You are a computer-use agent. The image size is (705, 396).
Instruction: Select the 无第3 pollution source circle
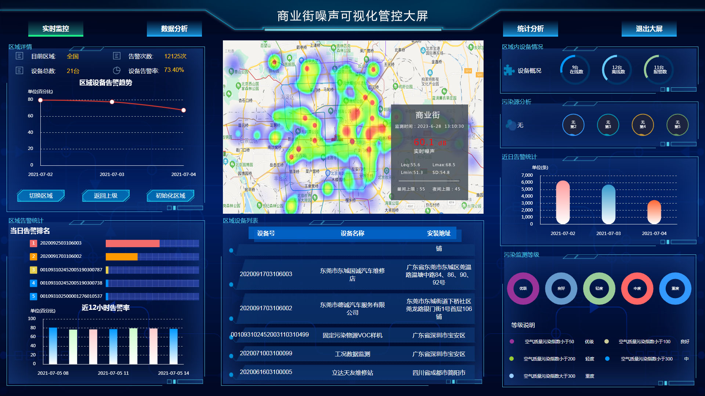(608, 125)
